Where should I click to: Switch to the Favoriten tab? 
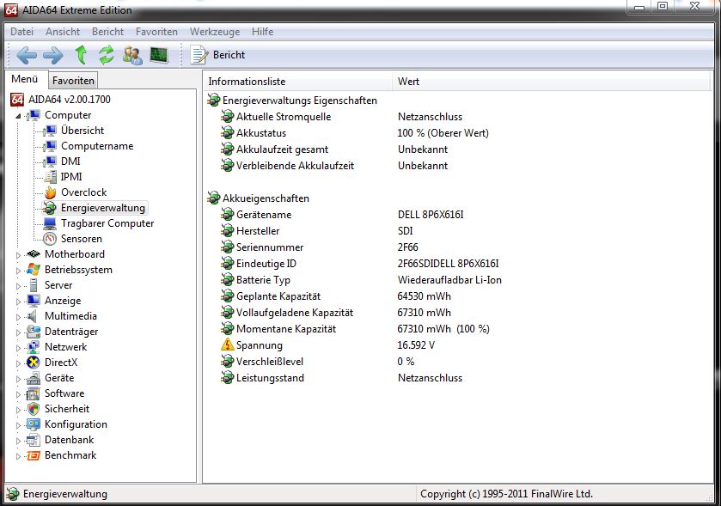(x=73, y=81)
